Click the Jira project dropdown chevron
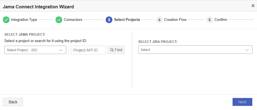Image resolution: width=257 pixels, height=110 pixels. tap(247, 50)
